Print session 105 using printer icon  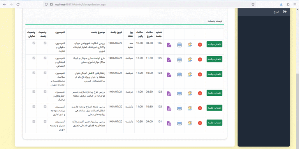tap(179, 60)
